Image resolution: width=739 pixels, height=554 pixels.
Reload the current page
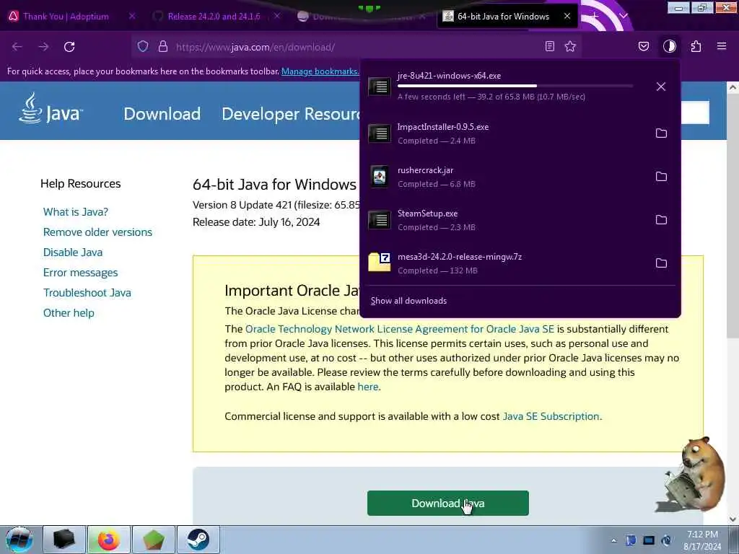click(x=69, y=47)
